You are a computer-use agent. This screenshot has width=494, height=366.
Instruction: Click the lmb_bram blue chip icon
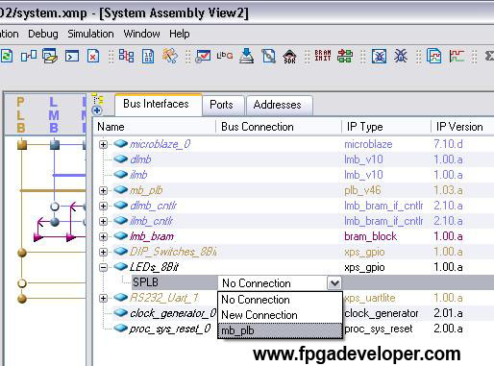coord(120,236)
